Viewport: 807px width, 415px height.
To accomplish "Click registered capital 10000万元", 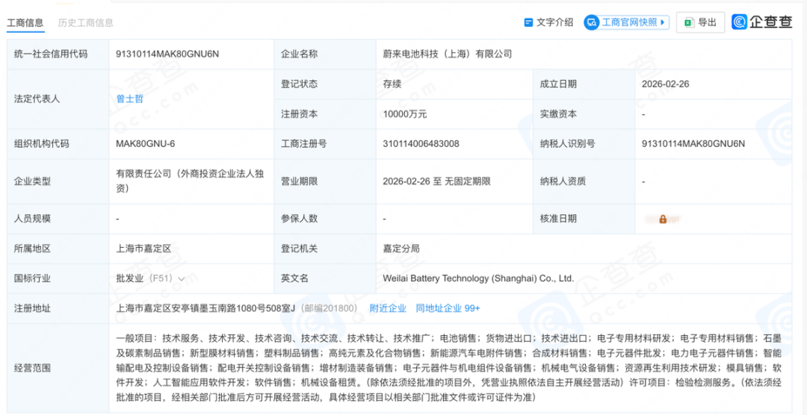I will (x=405, y=114).
